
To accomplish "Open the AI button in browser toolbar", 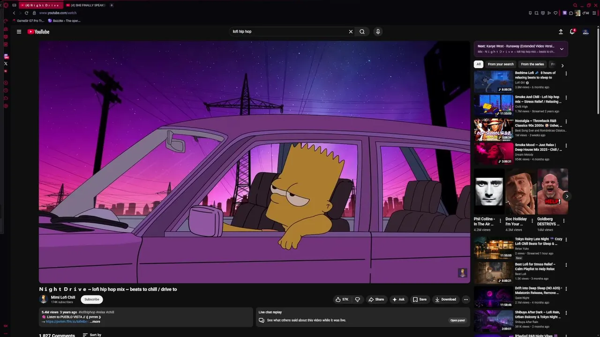I will point(586,13).
